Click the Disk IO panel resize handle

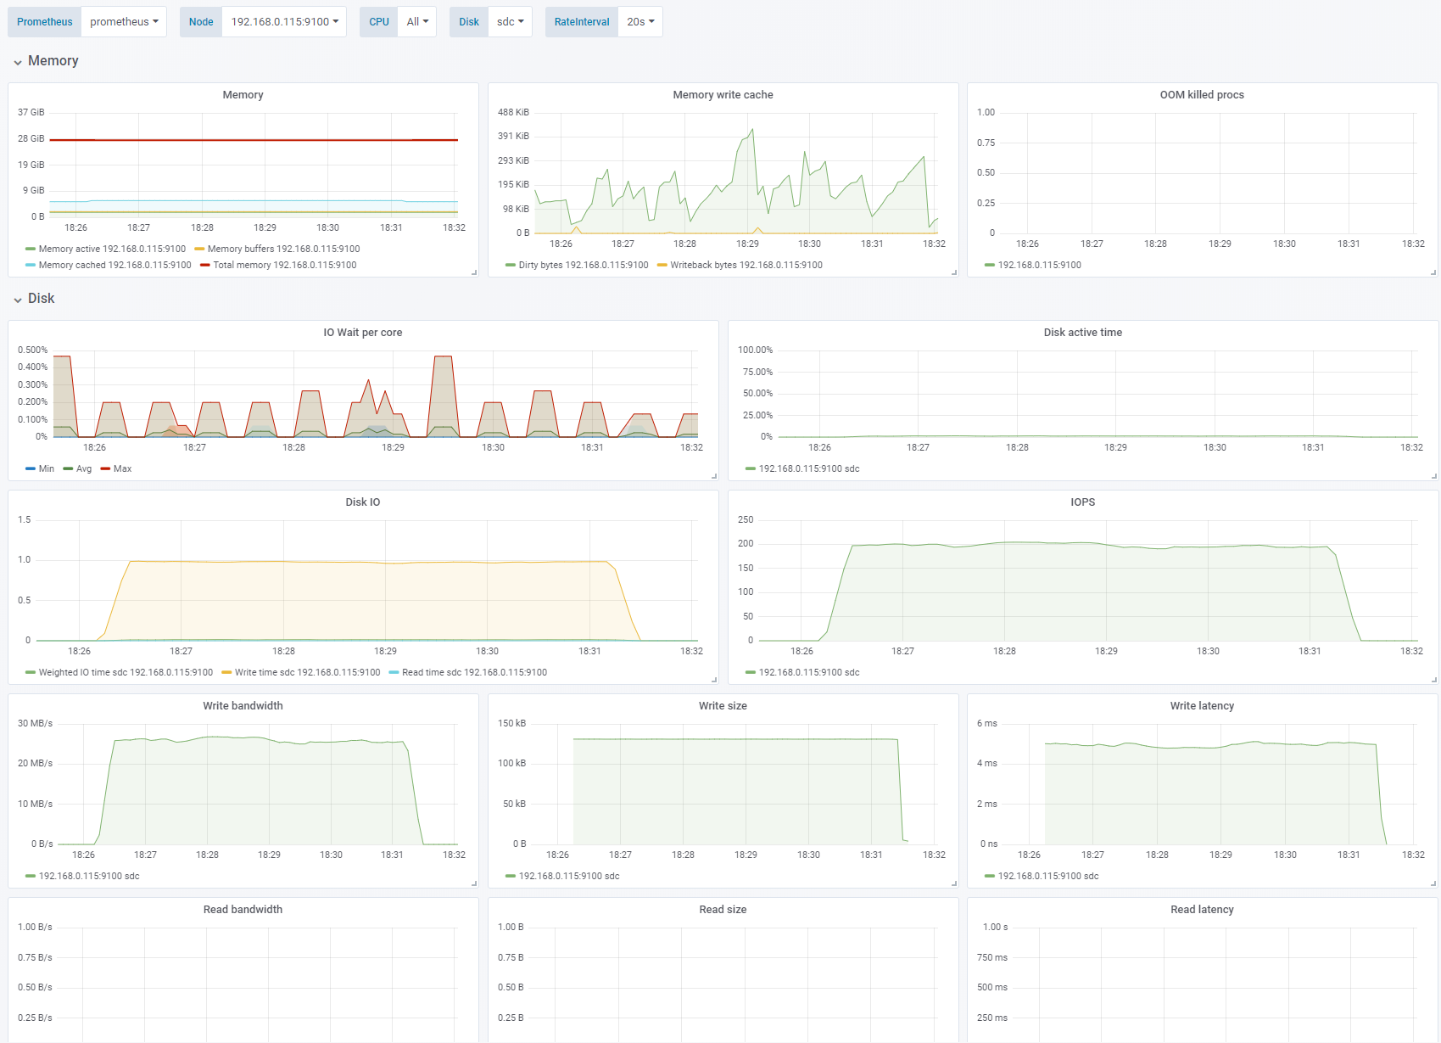pos(714,680)
